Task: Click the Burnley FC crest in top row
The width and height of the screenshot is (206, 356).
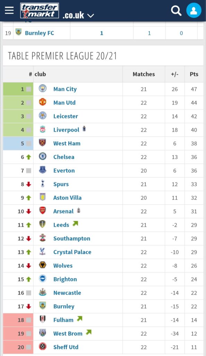Action: point(19,32)
